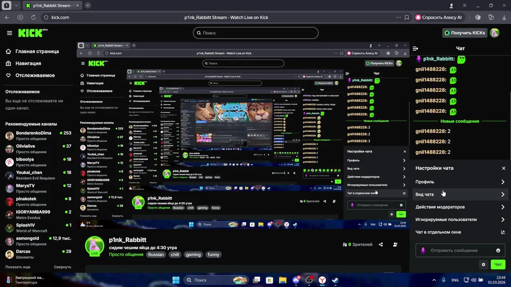Screen dimensions: 511x287
Task: Open Microsoft Store taskbar icon
Action: click(x=269, y=280)
